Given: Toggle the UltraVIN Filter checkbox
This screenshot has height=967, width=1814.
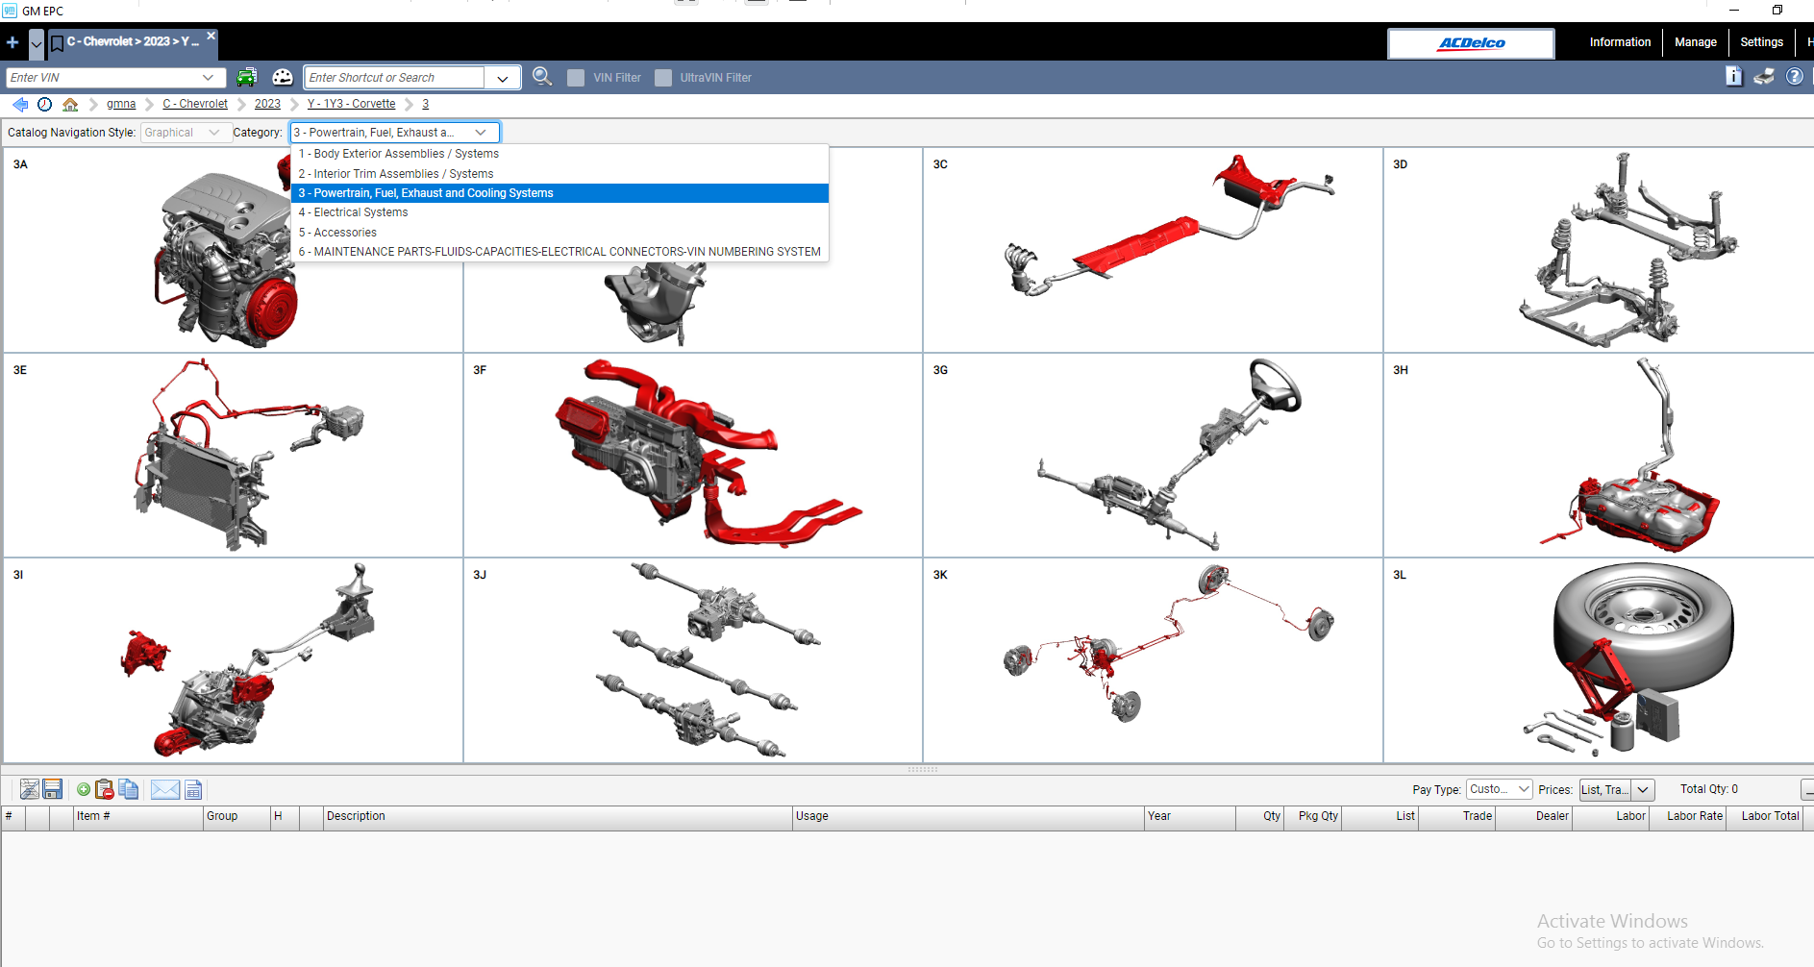Looking at the screenshot, I should 663,78.
